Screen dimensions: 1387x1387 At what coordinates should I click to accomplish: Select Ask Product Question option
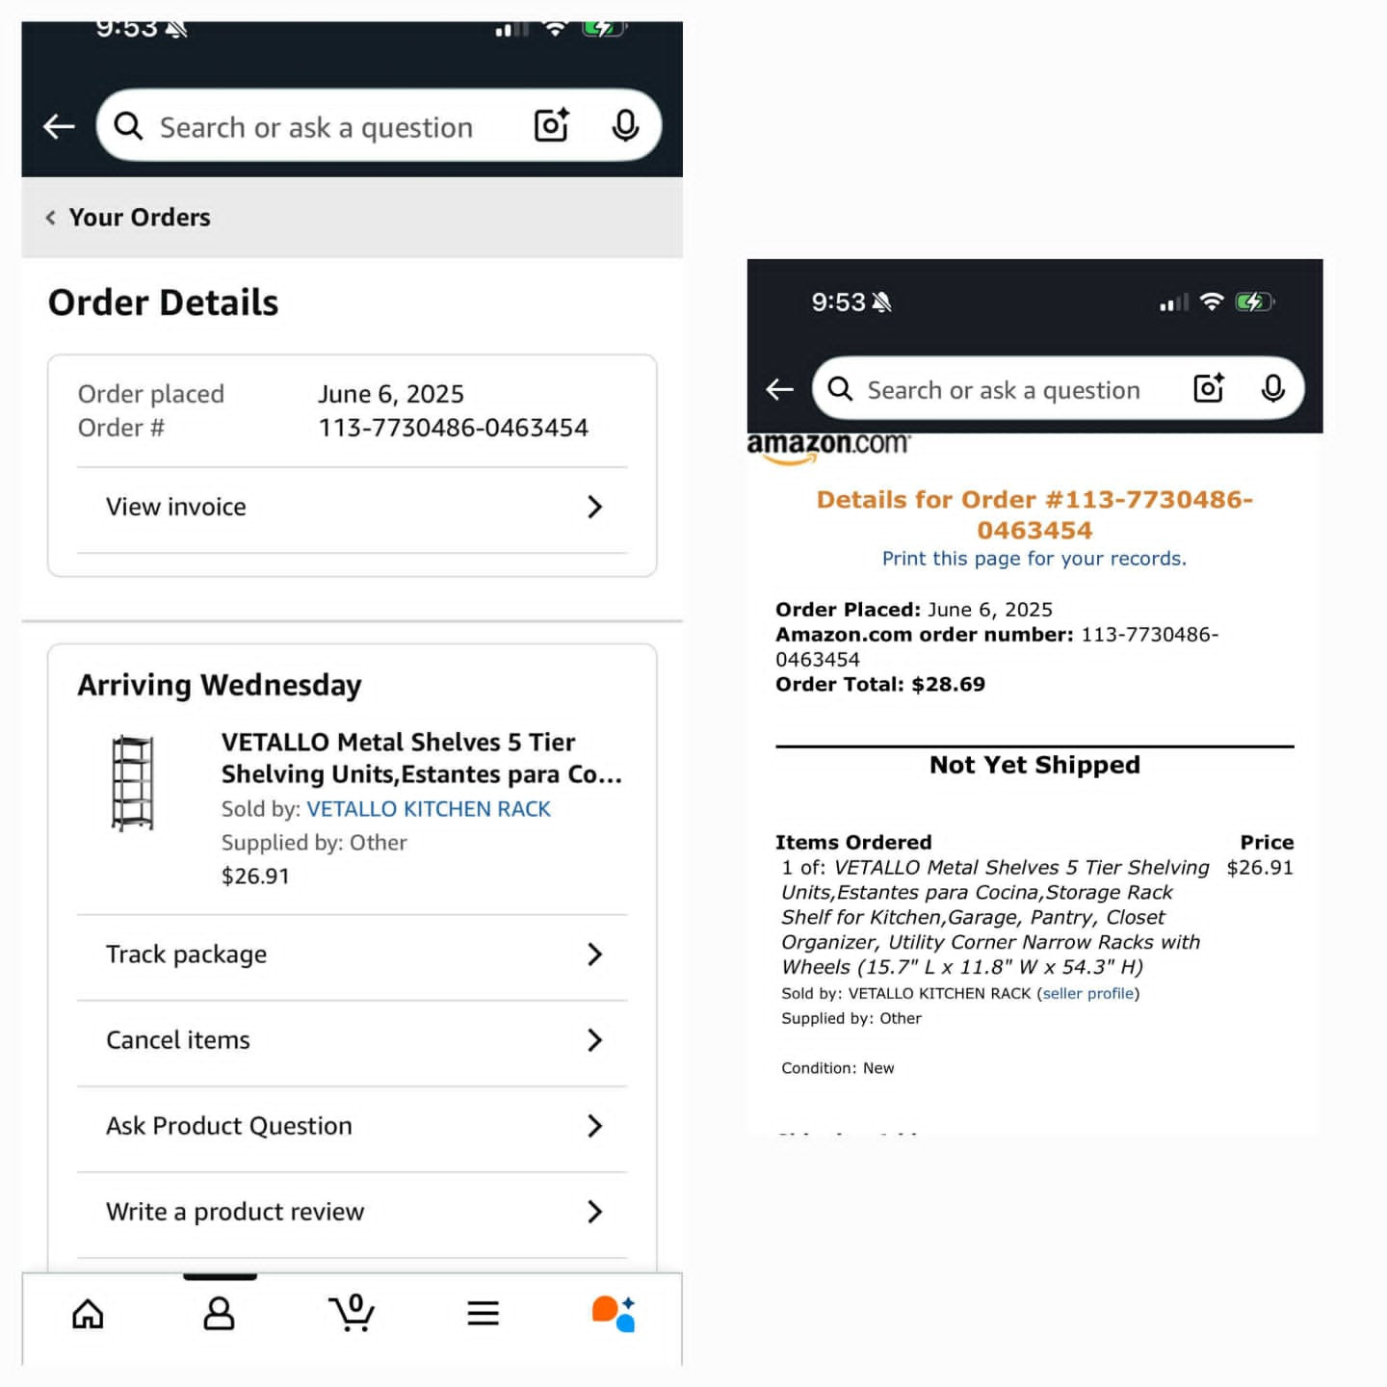(x=353, y=1126)
